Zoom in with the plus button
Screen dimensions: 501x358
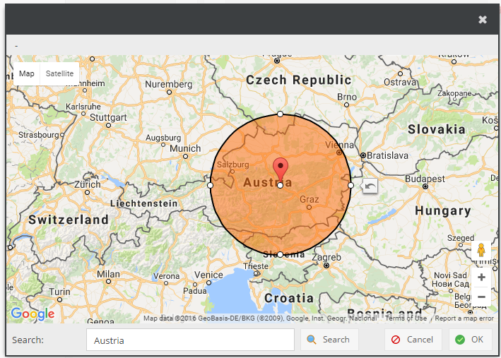tap(481, 278)
